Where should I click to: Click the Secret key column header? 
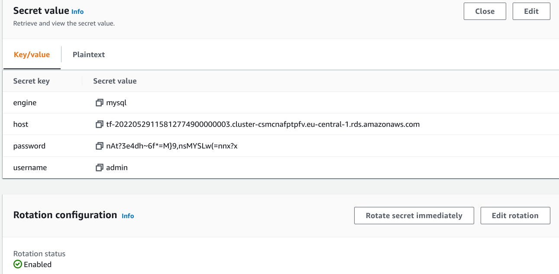[x=32, y=81]
